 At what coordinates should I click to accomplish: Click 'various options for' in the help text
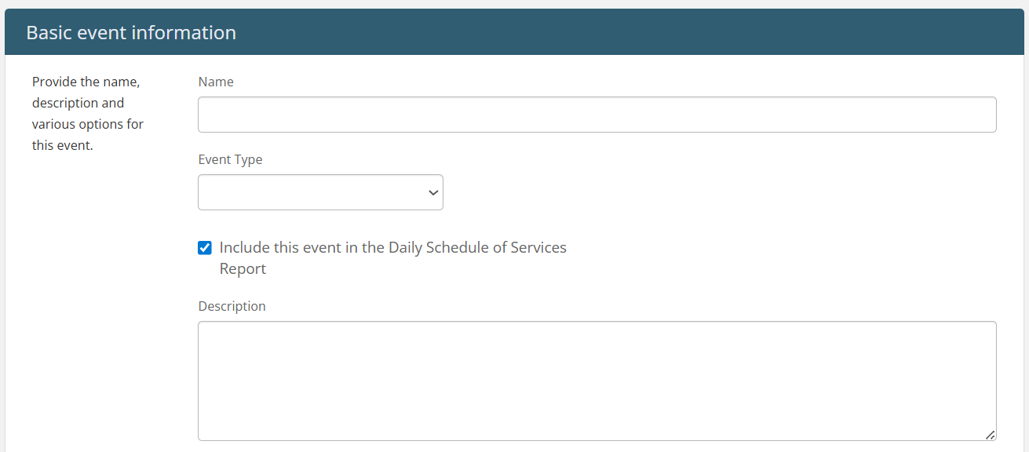pyautogui.click(x=88, y=124)
